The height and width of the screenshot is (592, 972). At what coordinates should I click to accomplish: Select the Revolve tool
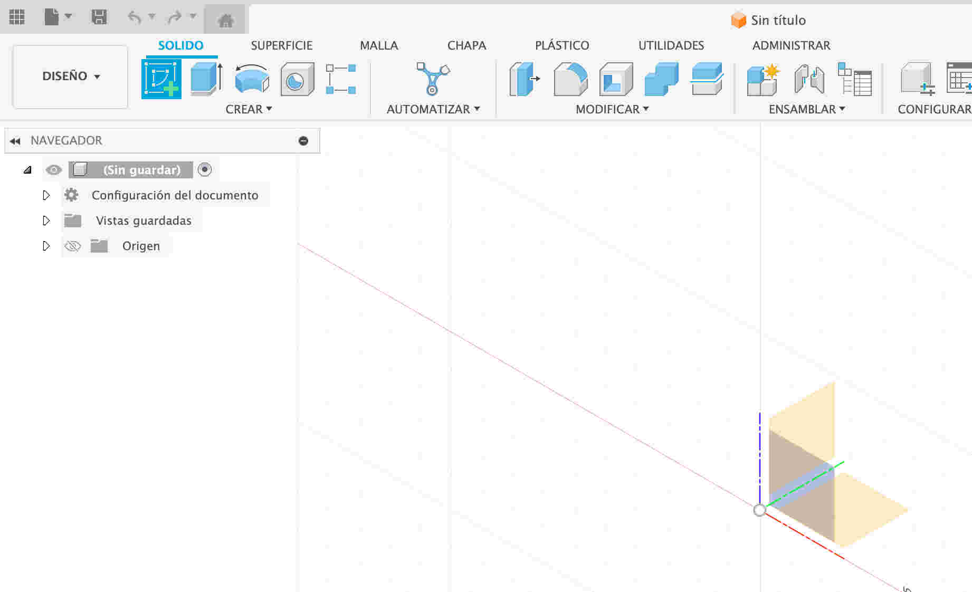pos(252,79)
